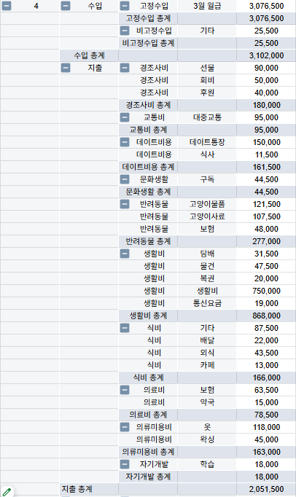This screenshot has height=497, width=296.
Task: Collapse the month 4 group
Action: (7, 6)
